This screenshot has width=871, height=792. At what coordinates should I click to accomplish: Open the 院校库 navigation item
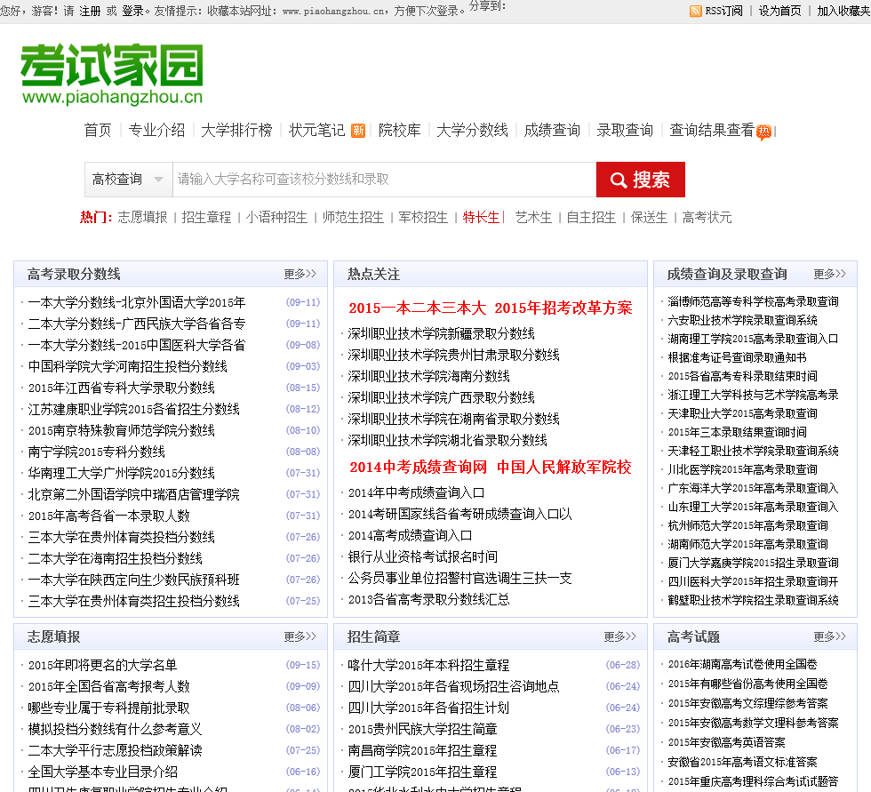click(399, 131)
